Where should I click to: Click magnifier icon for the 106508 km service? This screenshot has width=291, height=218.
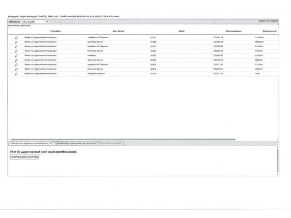(16, 42)
